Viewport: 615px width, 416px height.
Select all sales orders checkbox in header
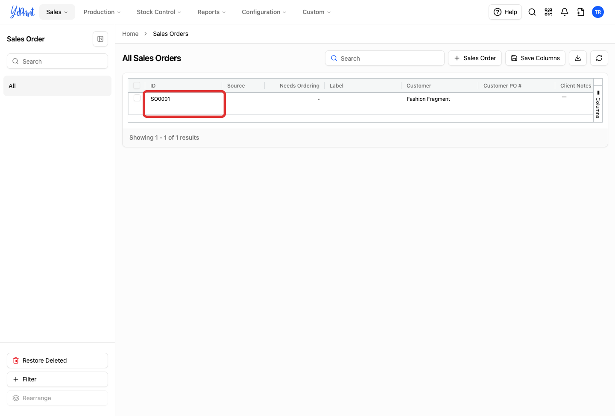tap(137, 85)
